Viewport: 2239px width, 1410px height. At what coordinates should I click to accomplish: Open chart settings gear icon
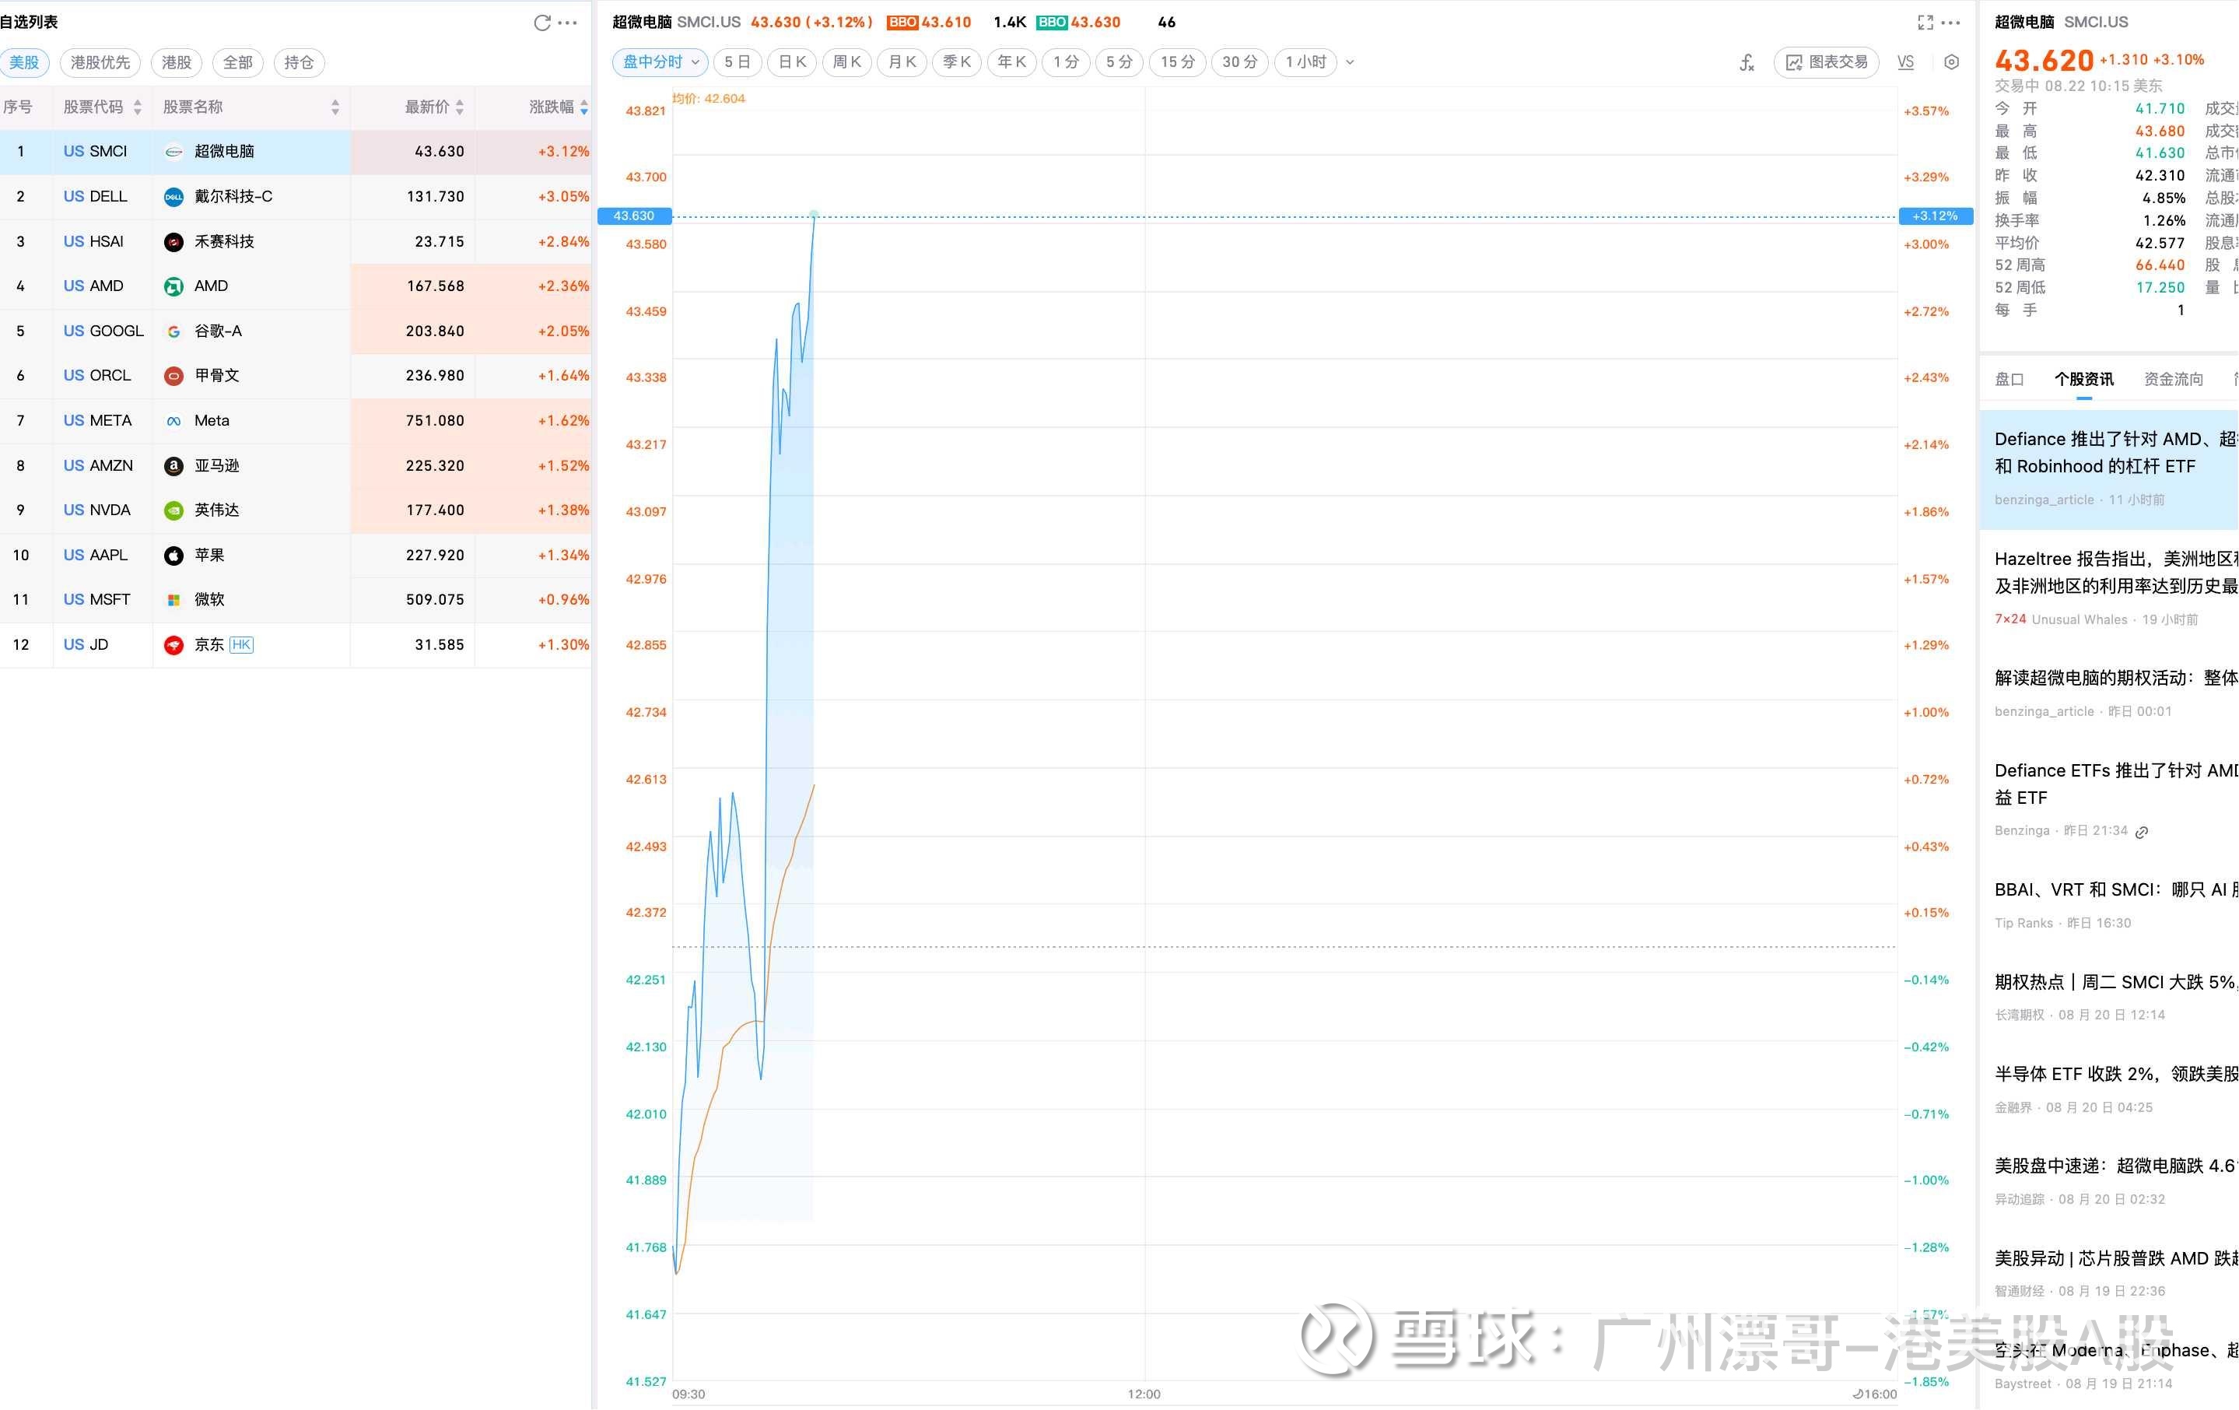pos(1952,62)
